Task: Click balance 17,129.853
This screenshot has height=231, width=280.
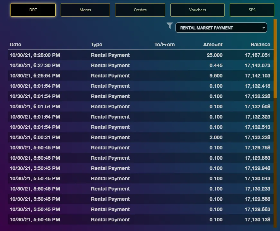Action: coord(257,158)
